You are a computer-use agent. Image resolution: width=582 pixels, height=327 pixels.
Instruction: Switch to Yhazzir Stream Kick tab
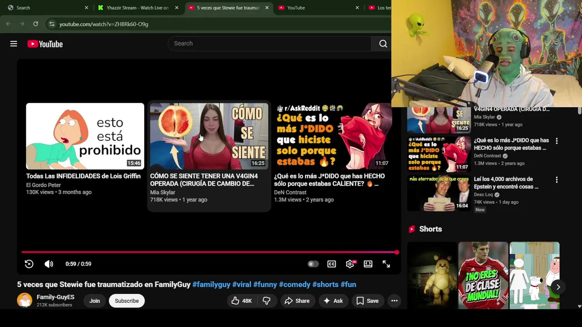coord(137,8)
